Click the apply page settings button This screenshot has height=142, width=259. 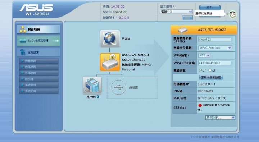(211, 77)
